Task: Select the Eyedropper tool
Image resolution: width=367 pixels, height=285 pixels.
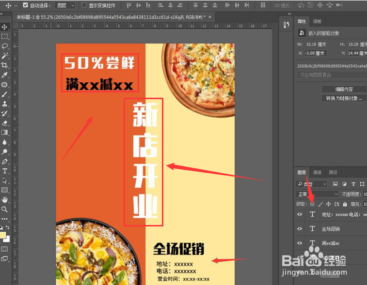Action: coord(4,75)
